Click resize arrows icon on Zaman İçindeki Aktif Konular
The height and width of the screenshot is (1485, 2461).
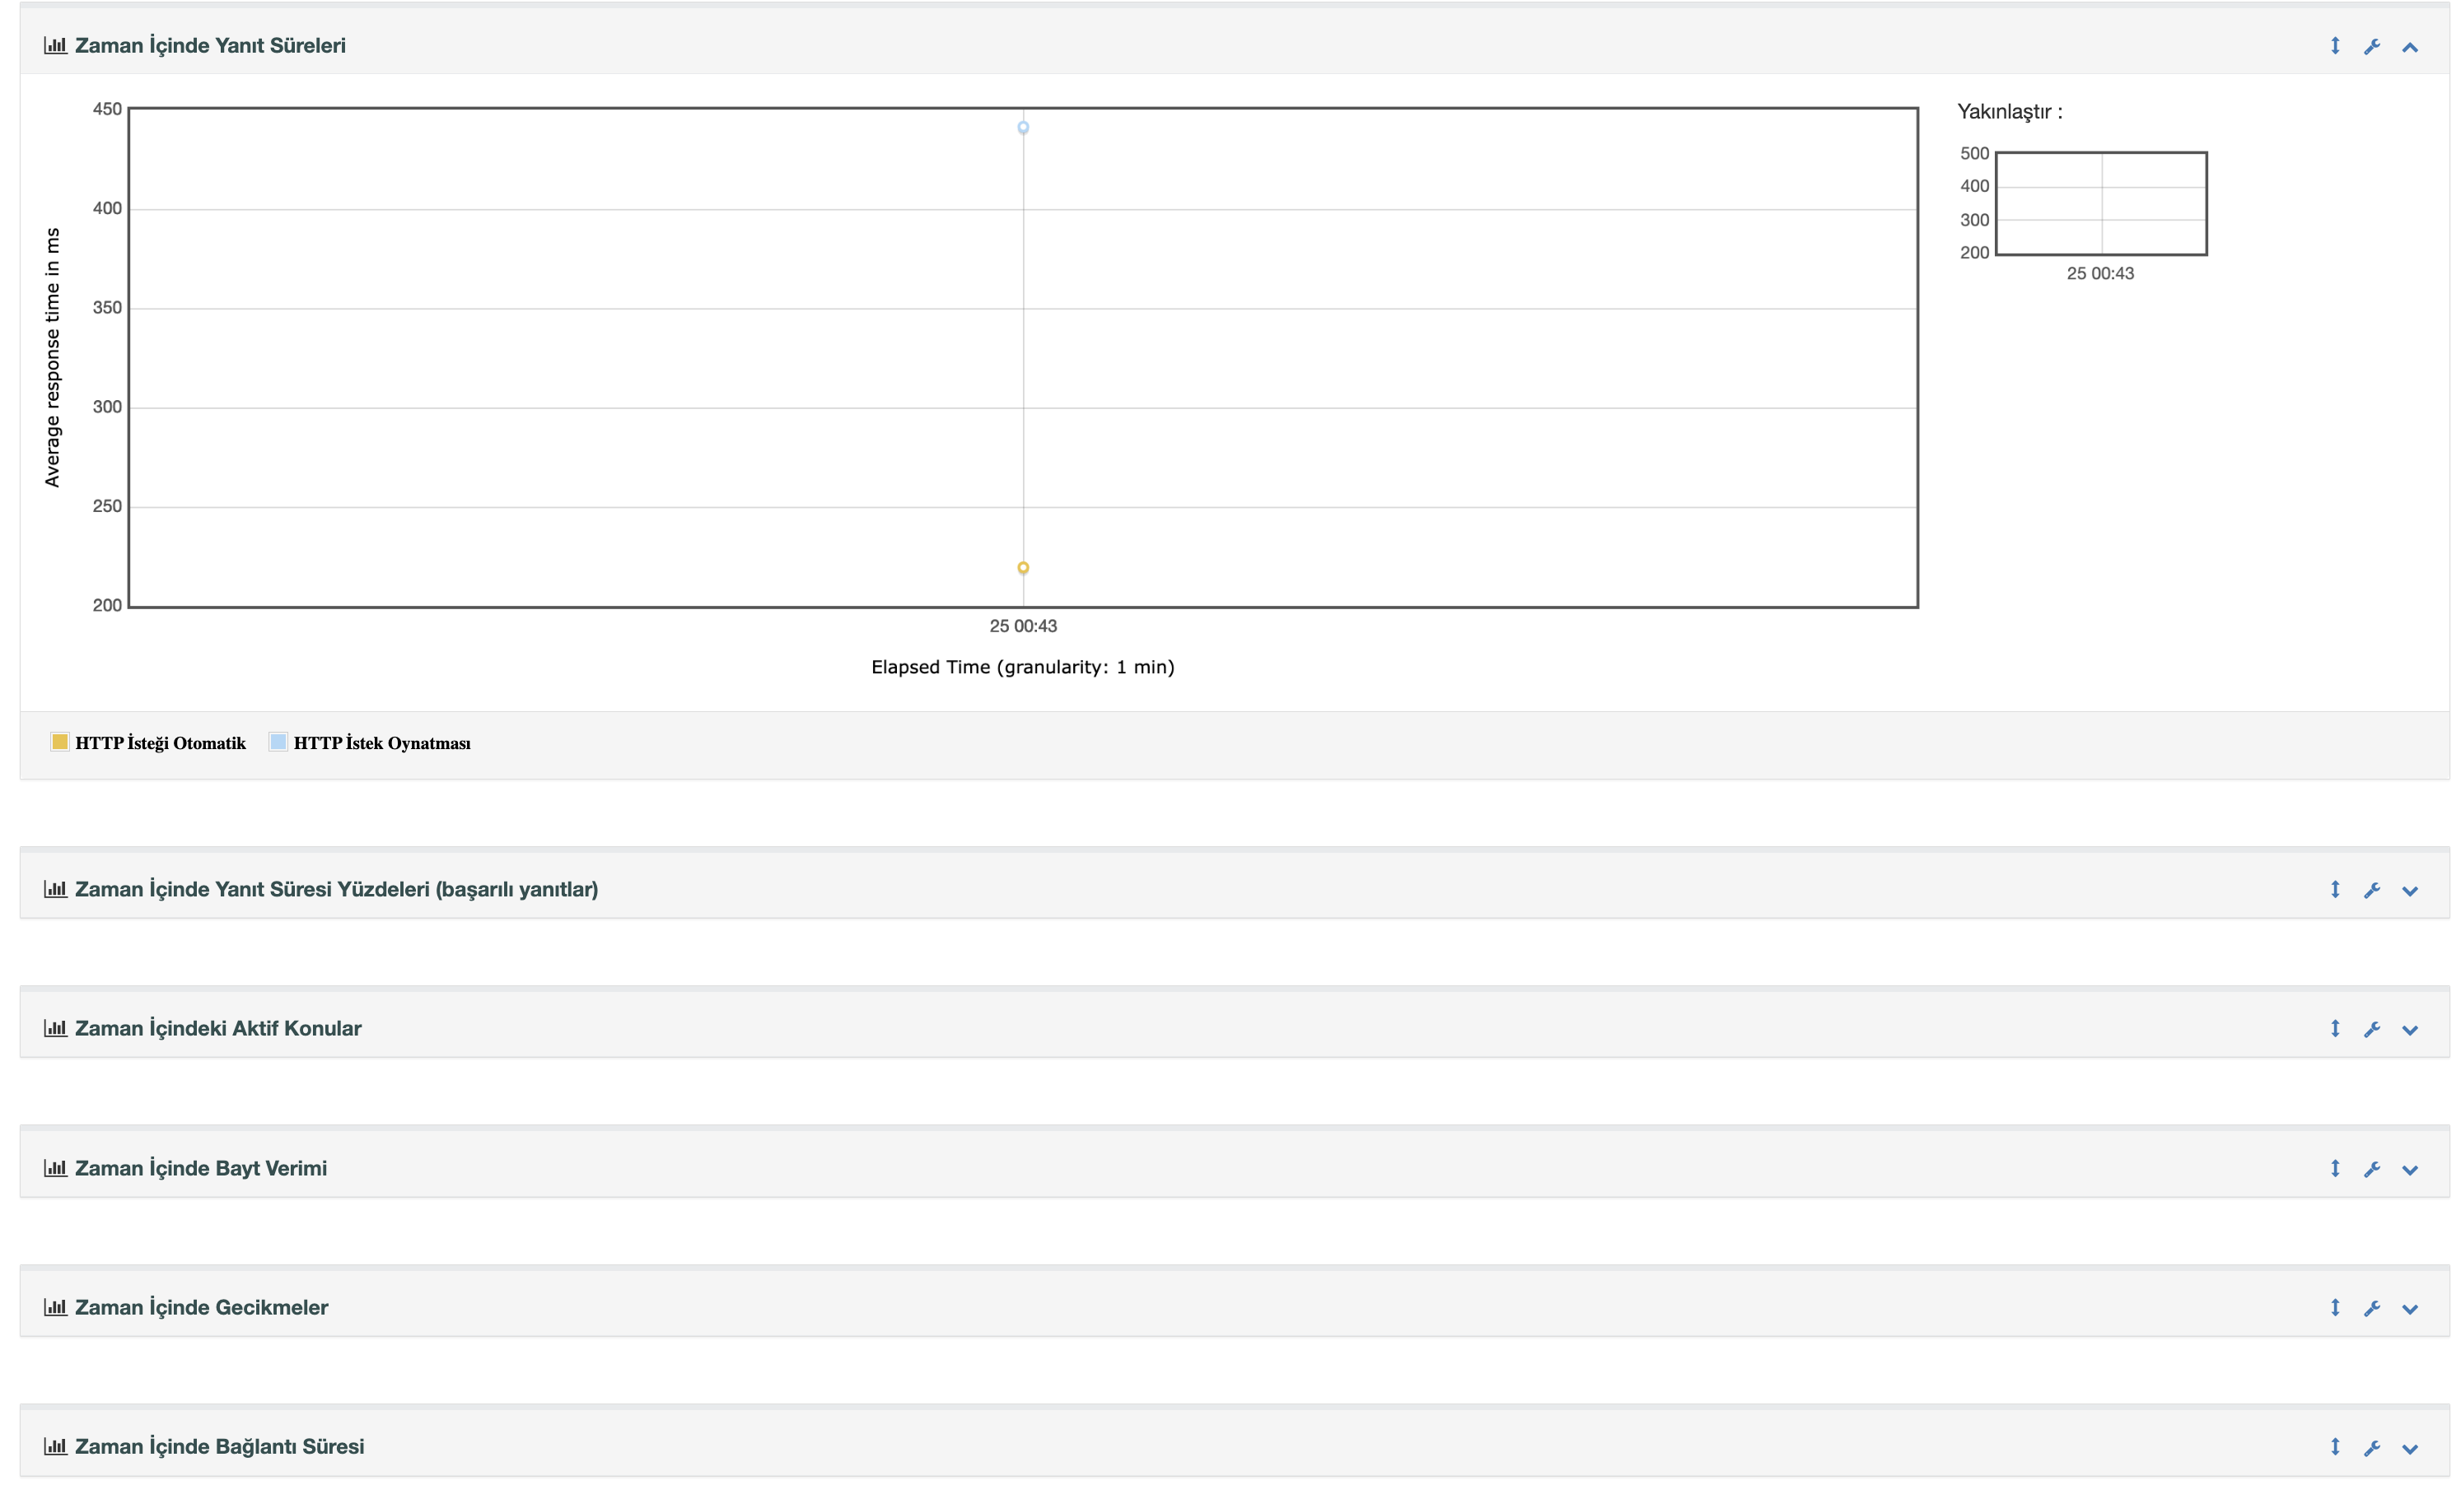(2334, 1028)
